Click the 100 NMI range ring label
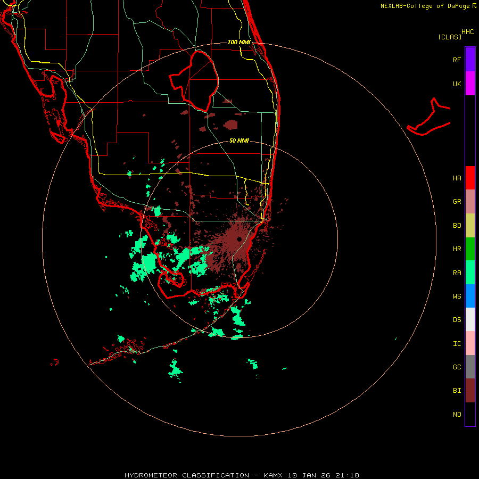Viewport: 479px width, 479px height. (239, 42)
